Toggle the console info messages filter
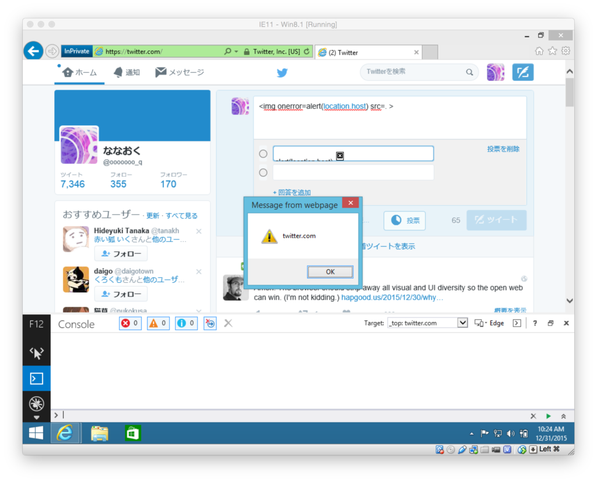The image size is (597, 482). click(x=186, y=323)
